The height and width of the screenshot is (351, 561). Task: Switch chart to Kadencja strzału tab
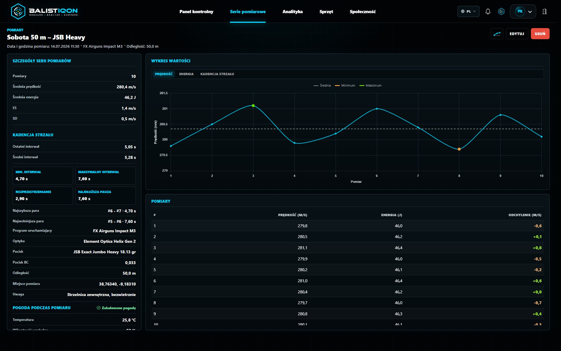(x=217, y=74)
